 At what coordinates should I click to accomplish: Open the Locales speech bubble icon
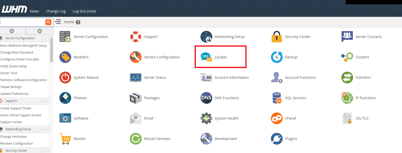tap(206, 57)
